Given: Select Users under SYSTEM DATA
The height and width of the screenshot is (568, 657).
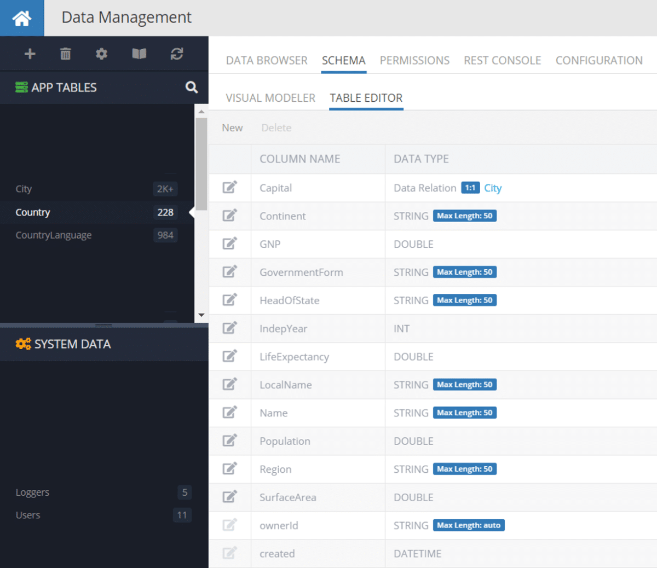Looking at the screenshot, I should (28, 515).
